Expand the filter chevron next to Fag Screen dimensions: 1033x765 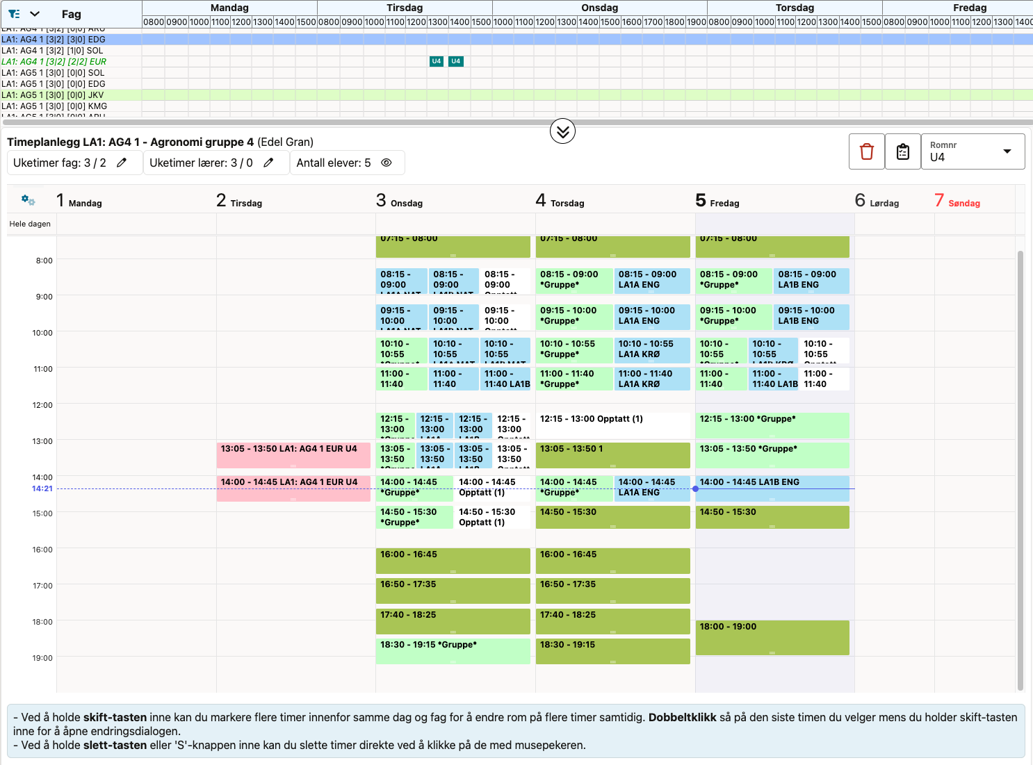tap(35, 14)
